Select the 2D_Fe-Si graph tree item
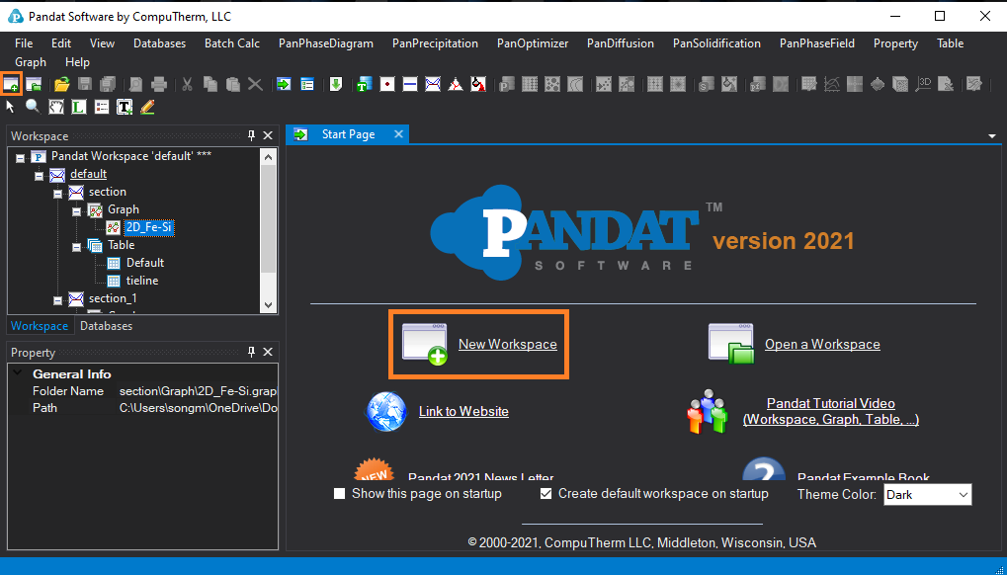The height and width of the screenshot is (575, 1007). (149, 227)
